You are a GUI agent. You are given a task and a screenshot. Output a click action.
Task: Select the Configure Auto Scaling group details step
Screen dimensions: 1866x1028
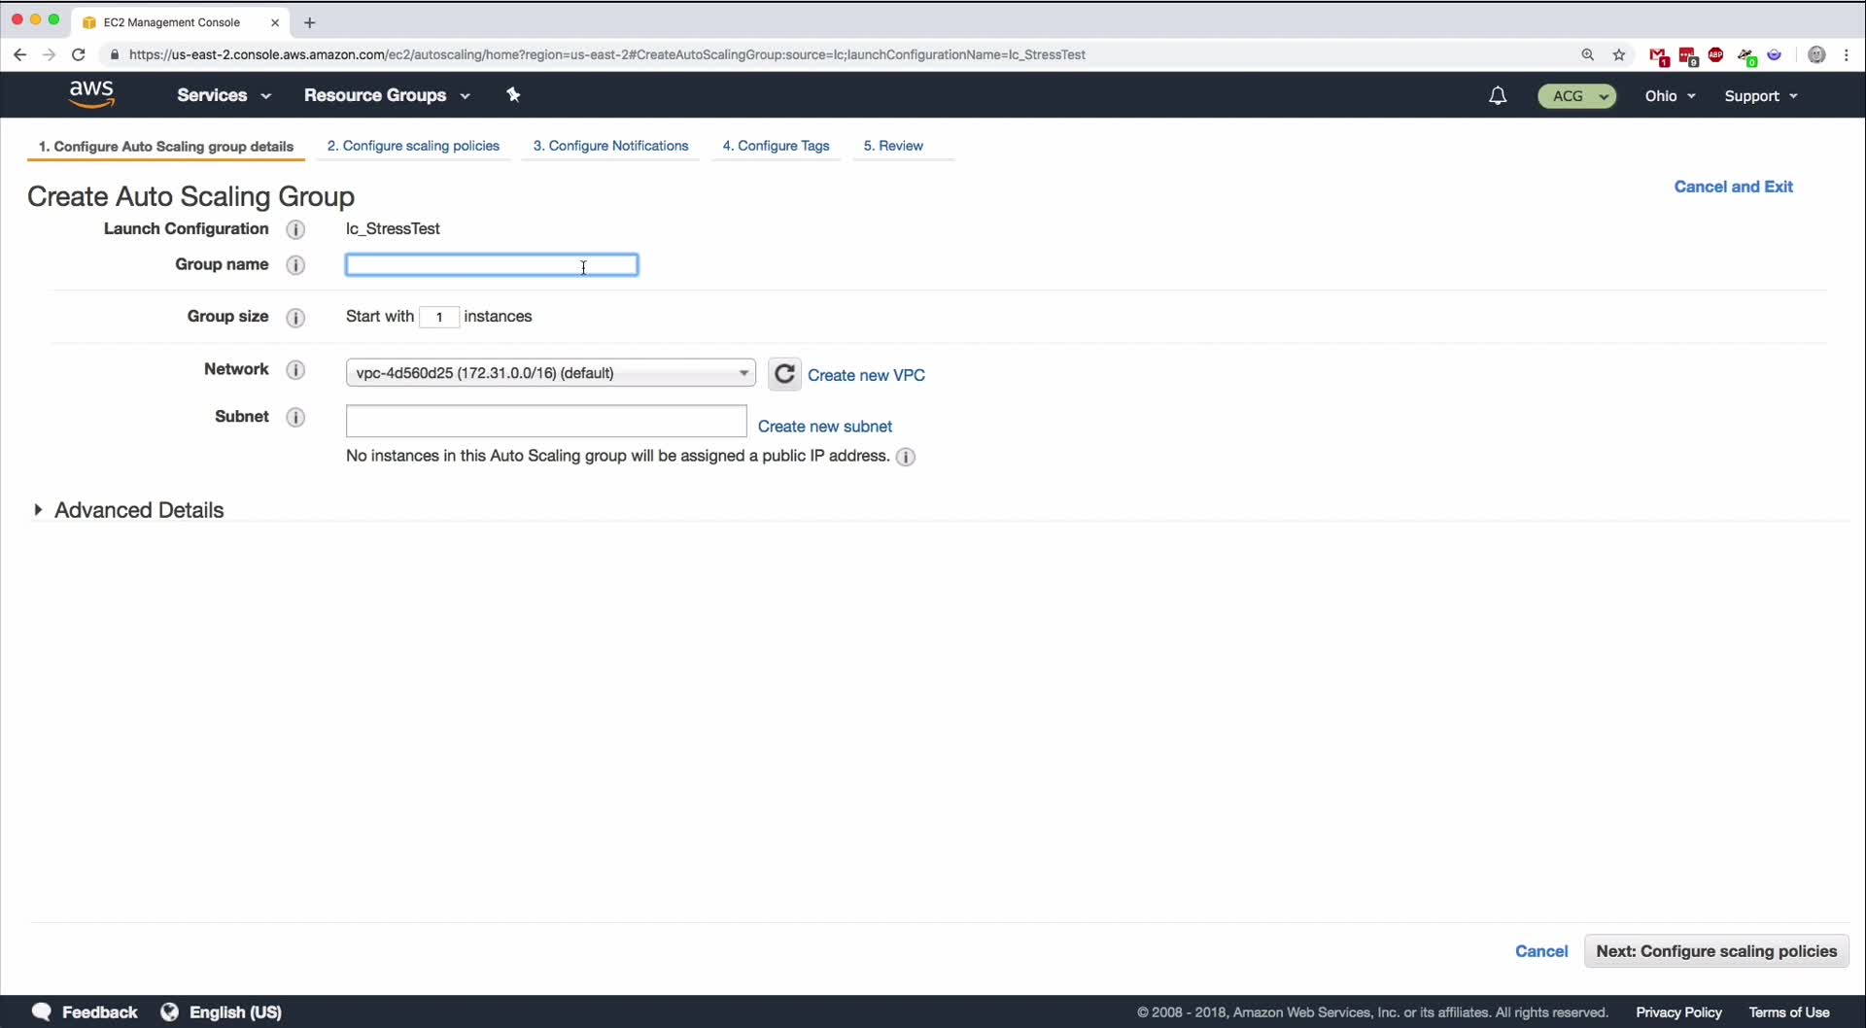pos(166,147)
